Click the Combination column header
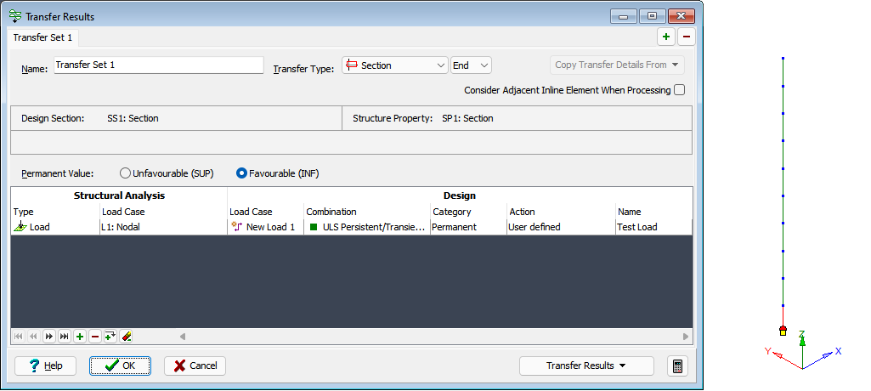This screenshot has height=391, width=871. (x=367, y=212)
